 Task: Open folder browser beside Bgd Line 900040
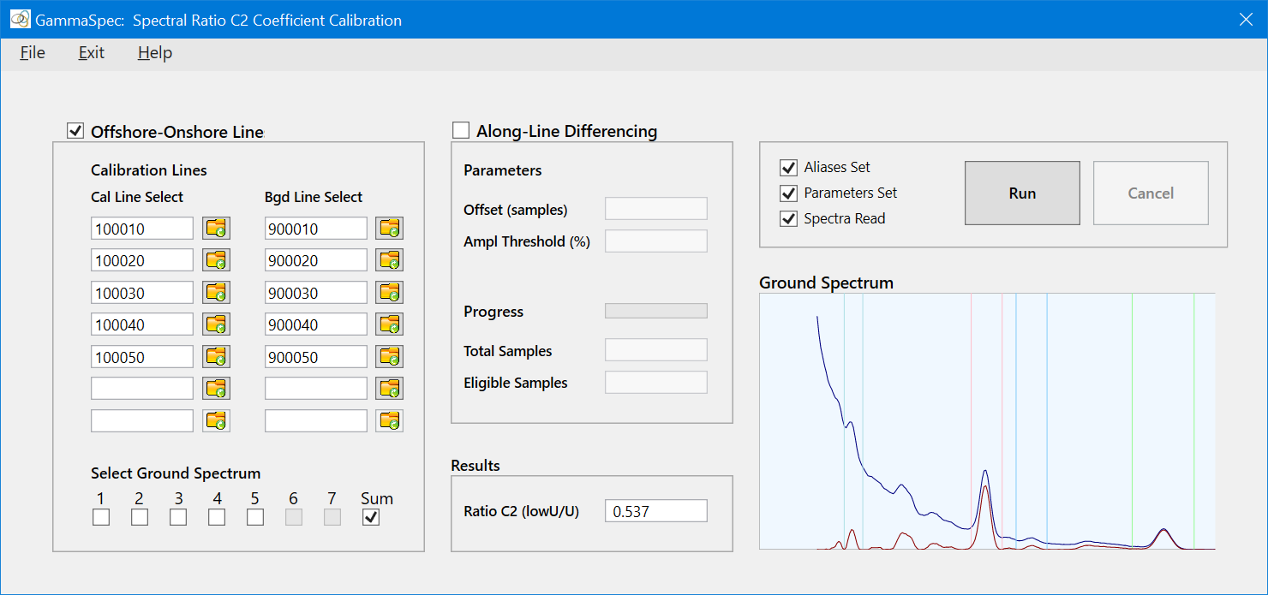[x=390, y=324]
